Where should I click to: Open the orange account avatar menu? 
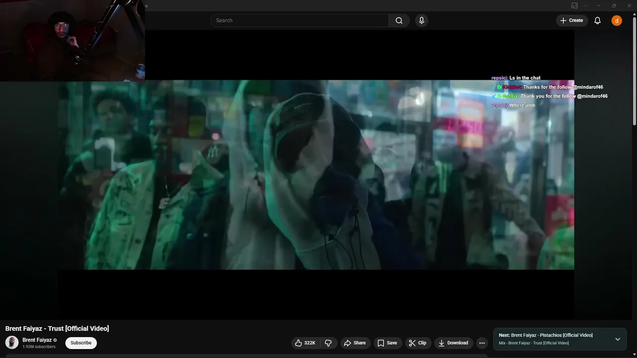coord(617,20)
